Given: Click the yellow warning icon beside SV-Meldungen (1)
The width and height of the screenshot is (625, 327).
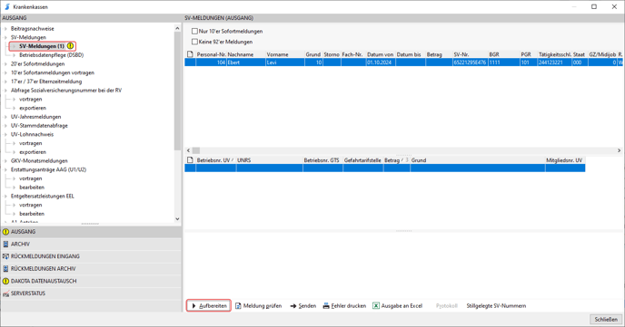Looking at the screenshot, I should click(70, 46).
